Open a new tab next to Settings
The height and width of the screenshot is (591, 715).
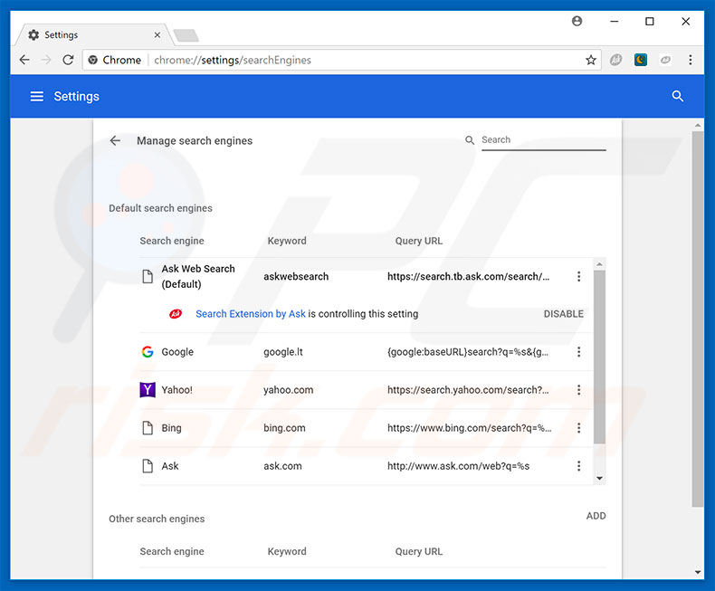click(186, 35)
